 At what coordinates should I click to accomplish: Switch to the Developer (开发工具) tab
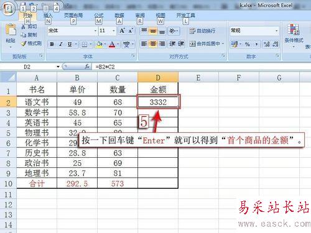coord(185,16)
